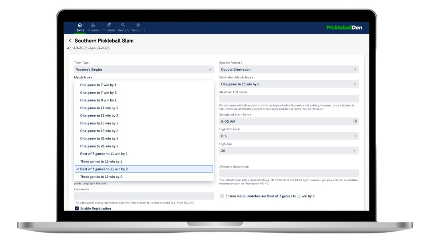
Task: Click the Maximum Full Teams field
Action: (x=289, y=99)
